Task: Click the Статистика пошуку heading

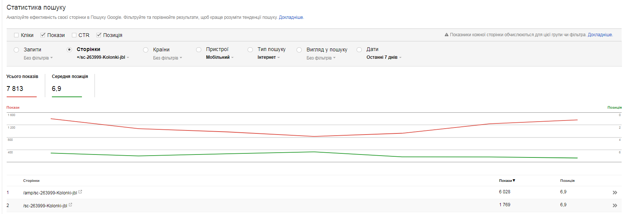Action: pyautogui.click(x=36, y=7)
